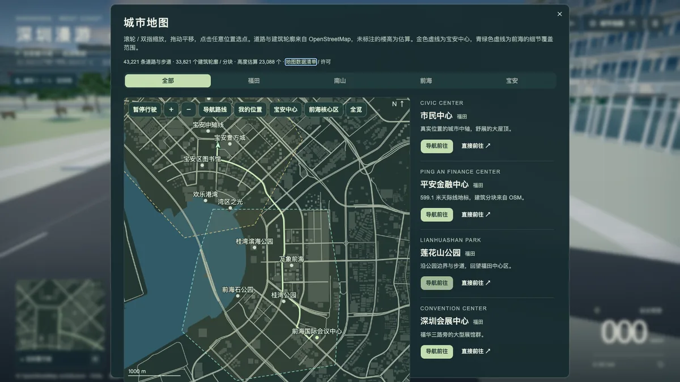Click the 宝安中轴线 map marker
This screenshot has height=382, width=680.
(x=208, y=131)
